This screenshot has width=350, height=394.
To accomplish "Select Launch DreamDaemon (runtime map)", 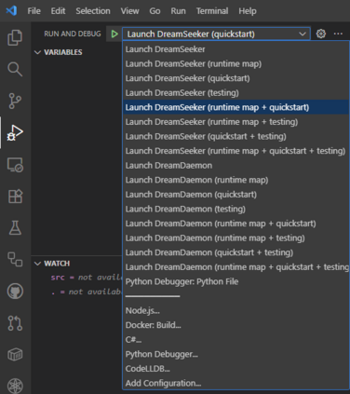I will pyautogui.click(x=236, y=180).
